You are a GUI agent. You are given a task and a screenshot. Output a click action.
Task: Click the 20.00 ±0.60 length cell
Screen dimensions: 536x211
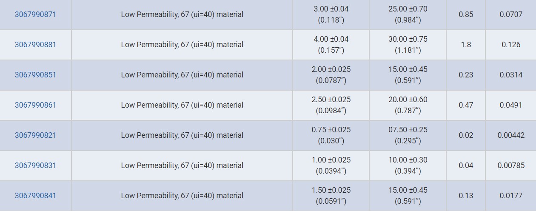click(x=408, y=105)
